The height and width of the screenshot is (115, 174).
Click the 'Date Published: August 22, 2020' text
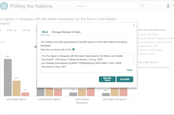(155, 42)
